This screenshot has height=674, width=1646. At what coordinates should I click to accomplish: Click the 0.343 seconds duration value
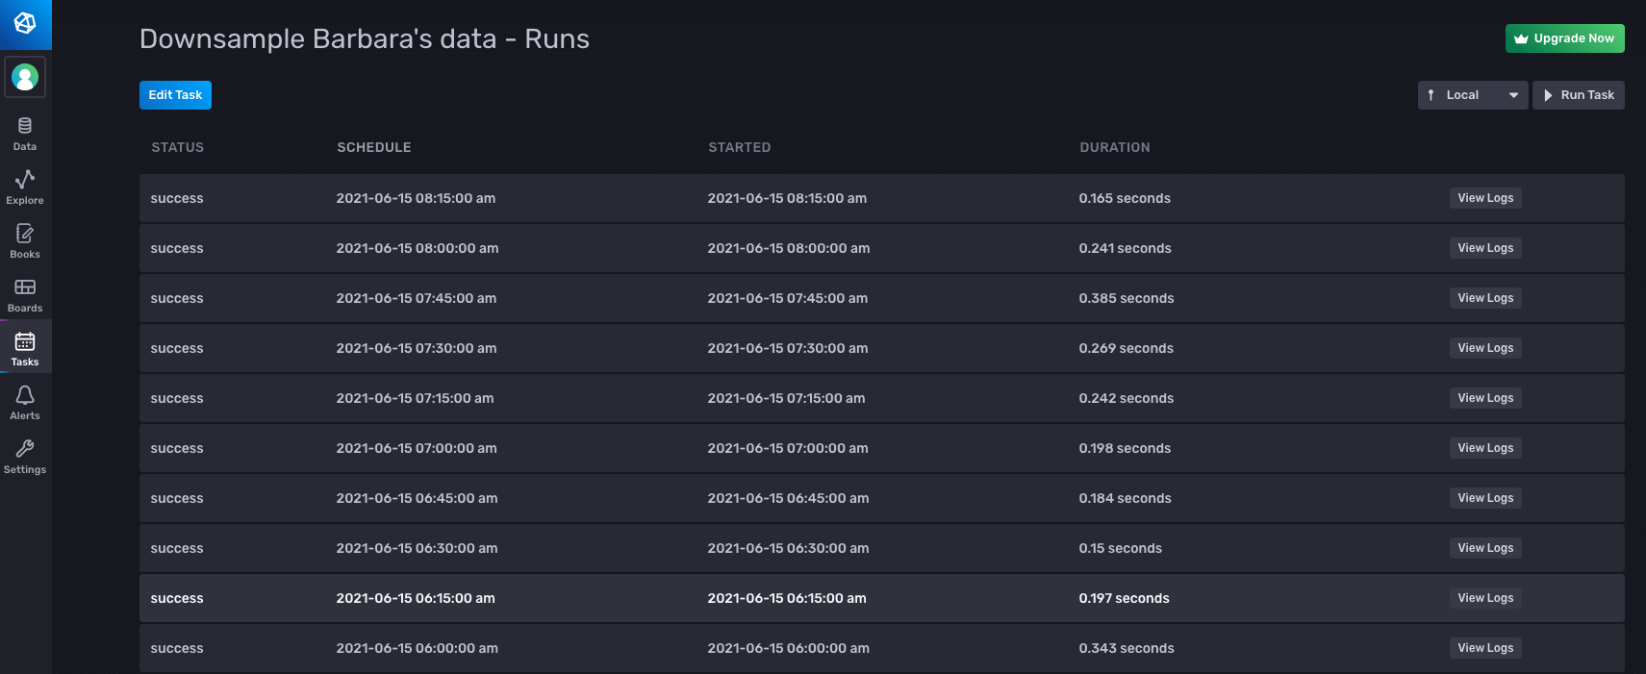pos(1127,648)
